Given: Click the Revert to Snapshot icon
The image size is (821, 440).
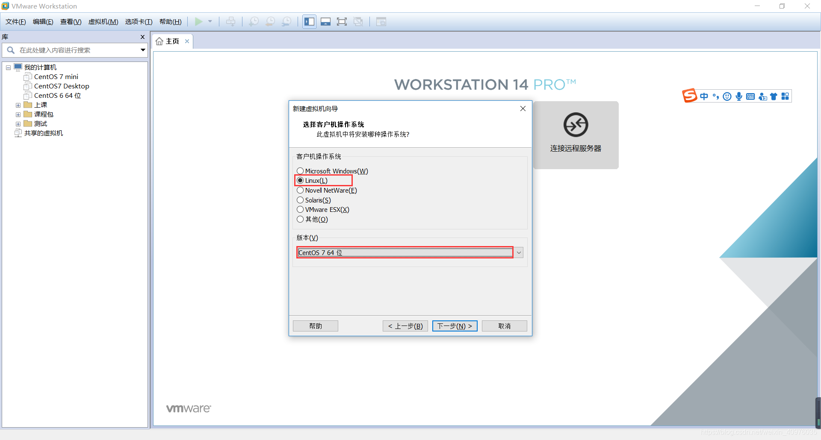Looking at the screenshot, I should (x=270, y=22).
